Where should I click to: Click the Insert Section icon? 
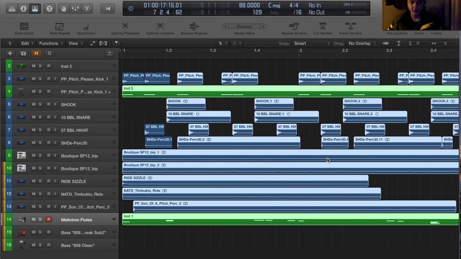350,26
